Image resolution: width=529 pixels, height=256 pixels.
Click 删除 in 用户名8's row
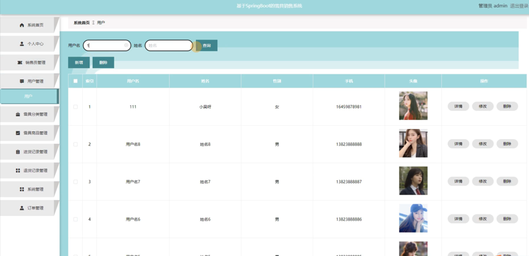tap(507, 144)
